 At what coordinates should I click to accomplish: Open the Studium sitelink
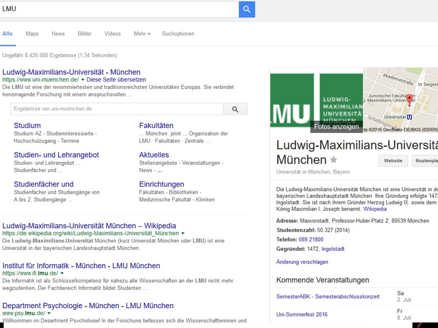click(x=27, y=126)
